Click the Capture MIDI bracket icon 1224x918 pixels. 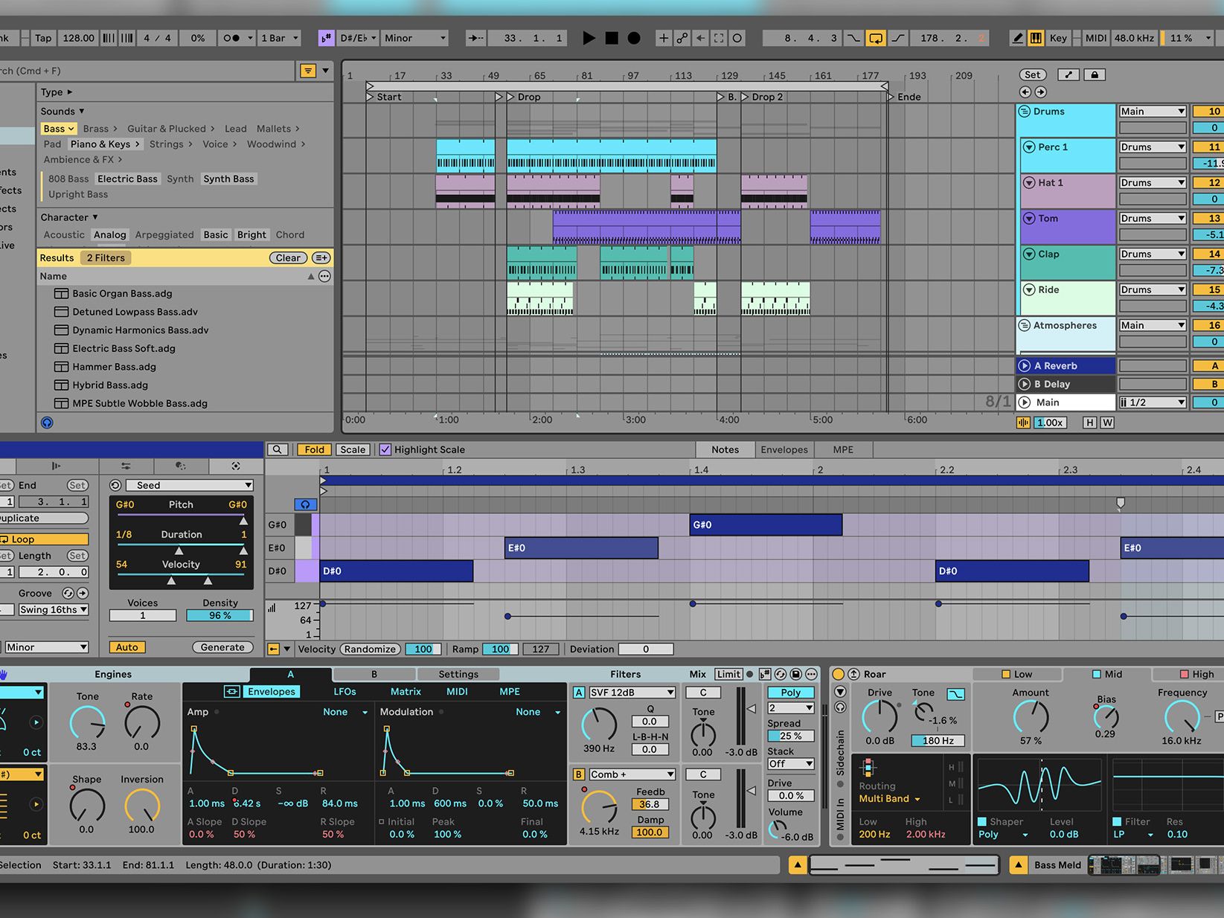pyautogui.click(x=719, y=38)
